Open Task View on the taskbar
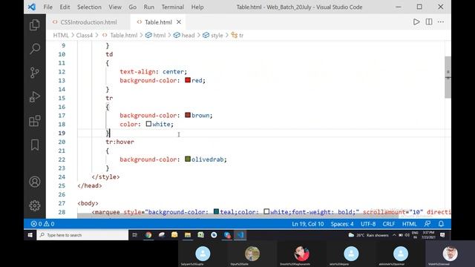The height and width of the screenshot is (267, 475). point(135,235)
